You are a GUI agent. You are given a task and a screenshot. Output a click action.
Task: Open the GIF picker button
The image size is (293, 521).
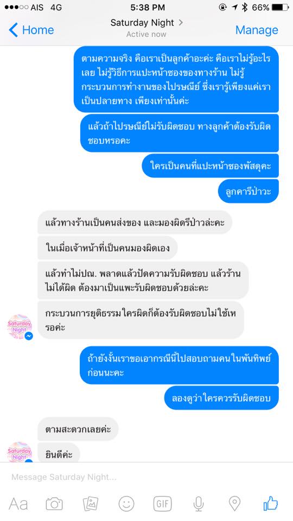pos(162,504)
